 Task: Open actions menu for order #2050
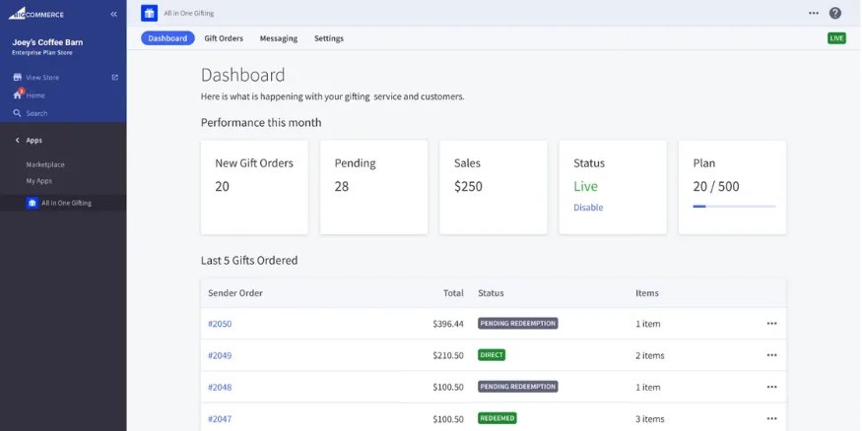[x=771, y=324]
